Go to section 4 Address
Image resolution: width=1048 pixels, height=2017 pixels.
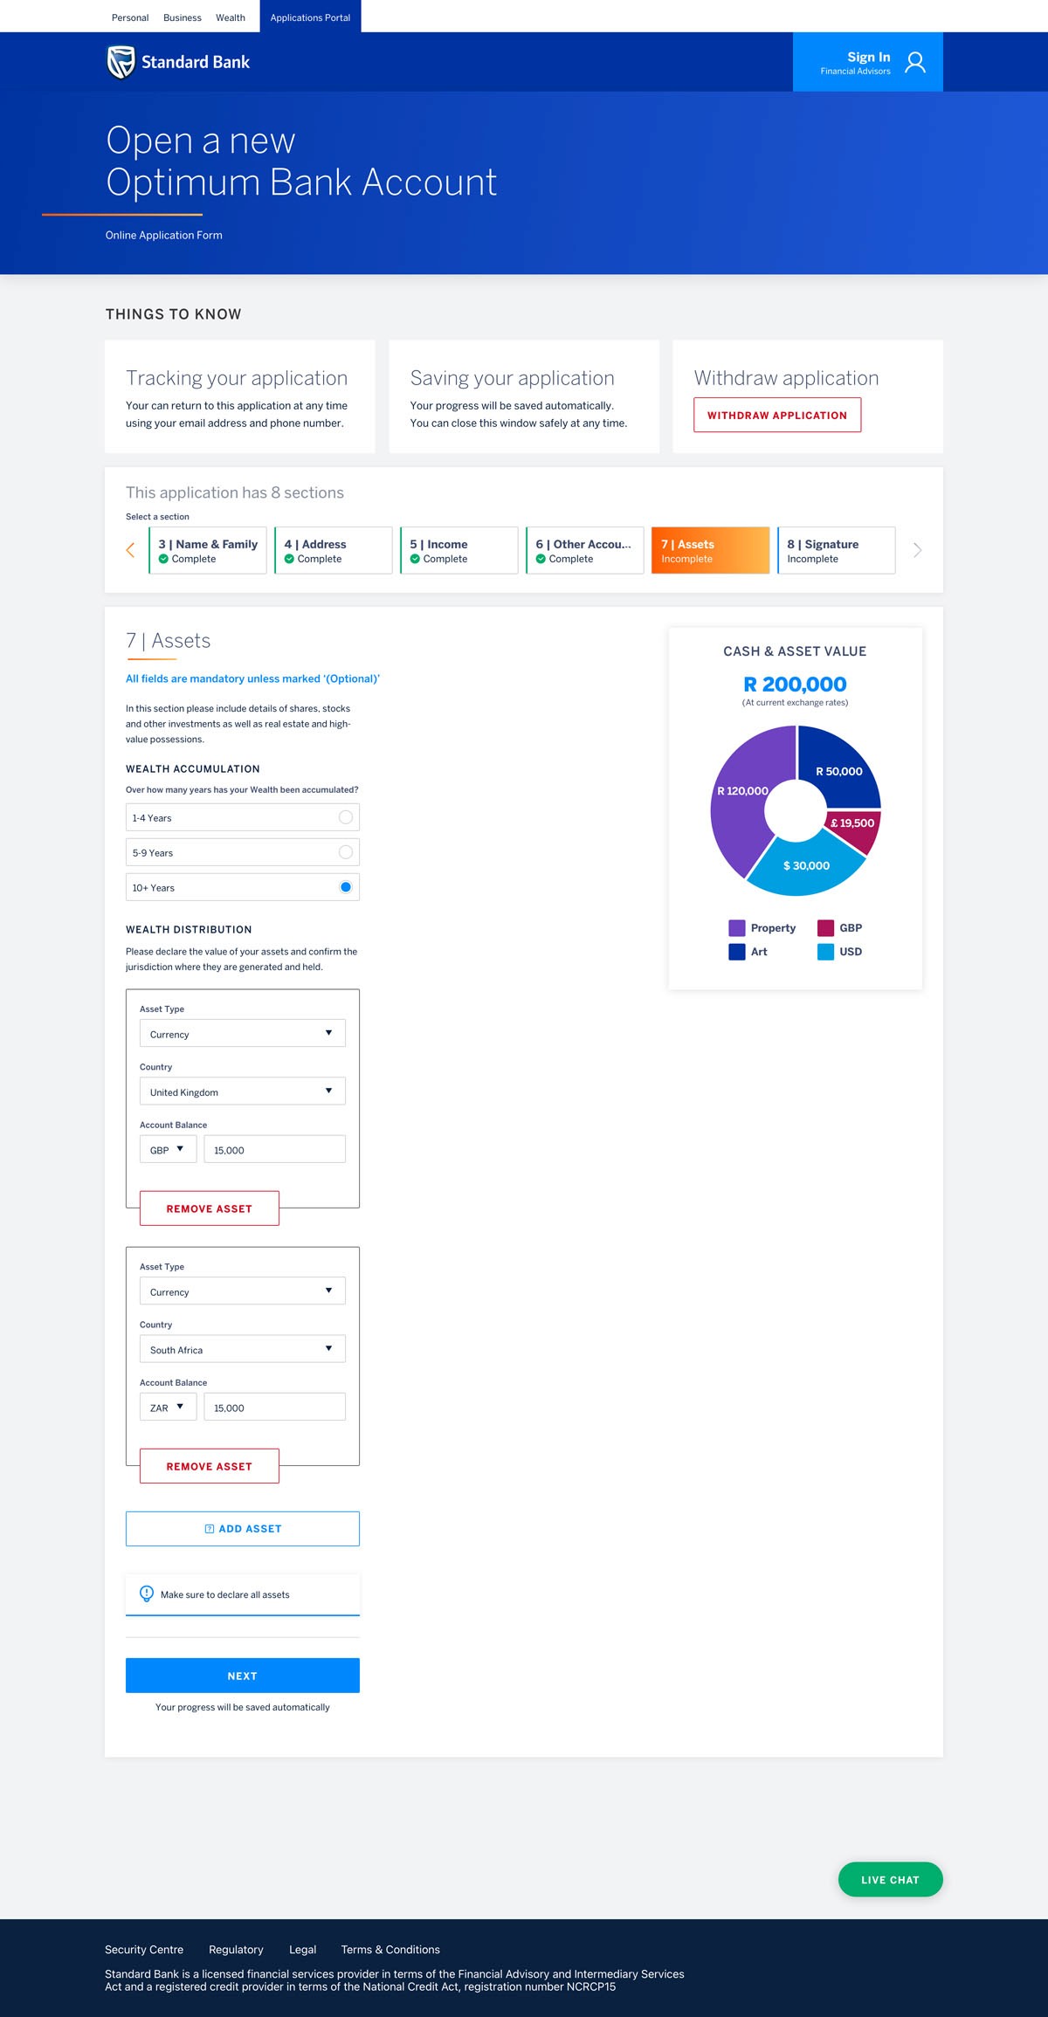pos(334,550)
